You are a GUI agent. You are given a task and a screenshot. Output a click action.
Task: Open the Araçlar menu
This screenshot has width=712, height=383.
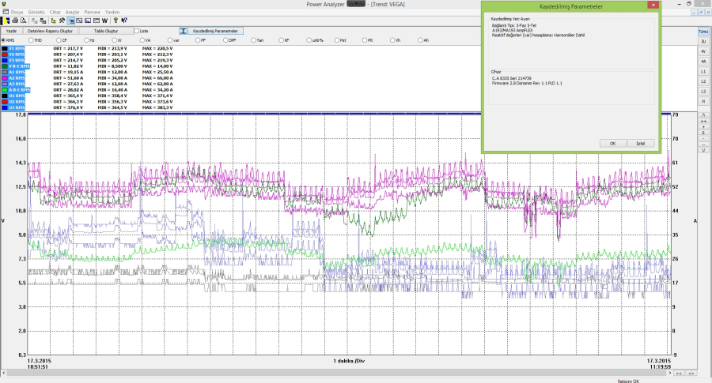point(72,12)
